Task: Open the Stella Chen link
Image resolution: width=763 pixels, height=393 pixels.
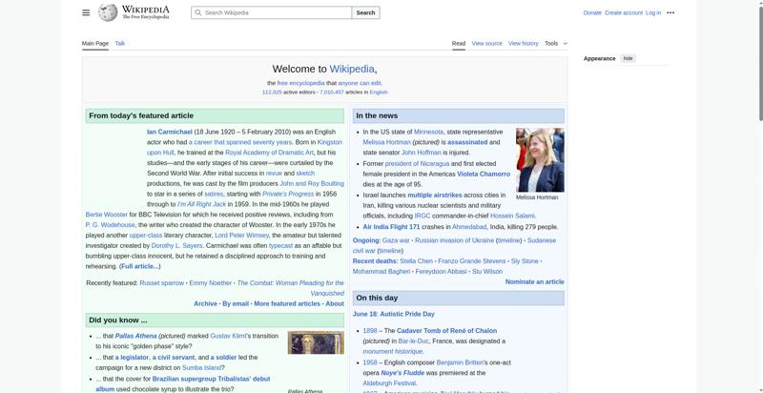Action: [416, 261]
